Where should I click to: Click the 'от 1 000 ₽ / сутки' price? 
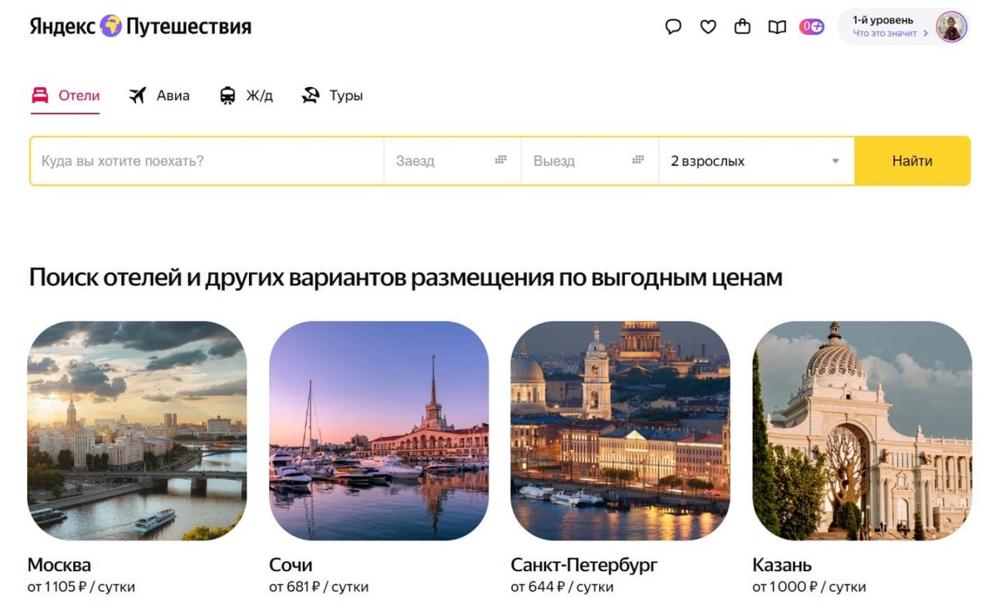[x=809, y=587]
